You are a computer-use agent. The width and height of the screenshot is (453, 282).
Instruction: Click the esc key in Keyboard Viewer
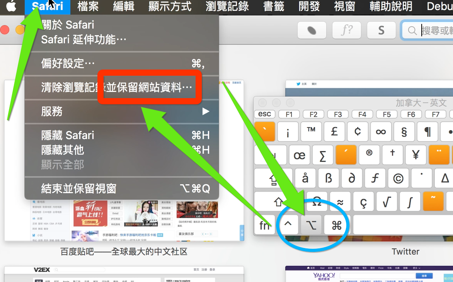[264, 114]
